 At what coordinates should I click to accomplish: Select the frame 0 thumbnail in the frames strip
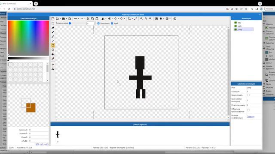point(58,135)
